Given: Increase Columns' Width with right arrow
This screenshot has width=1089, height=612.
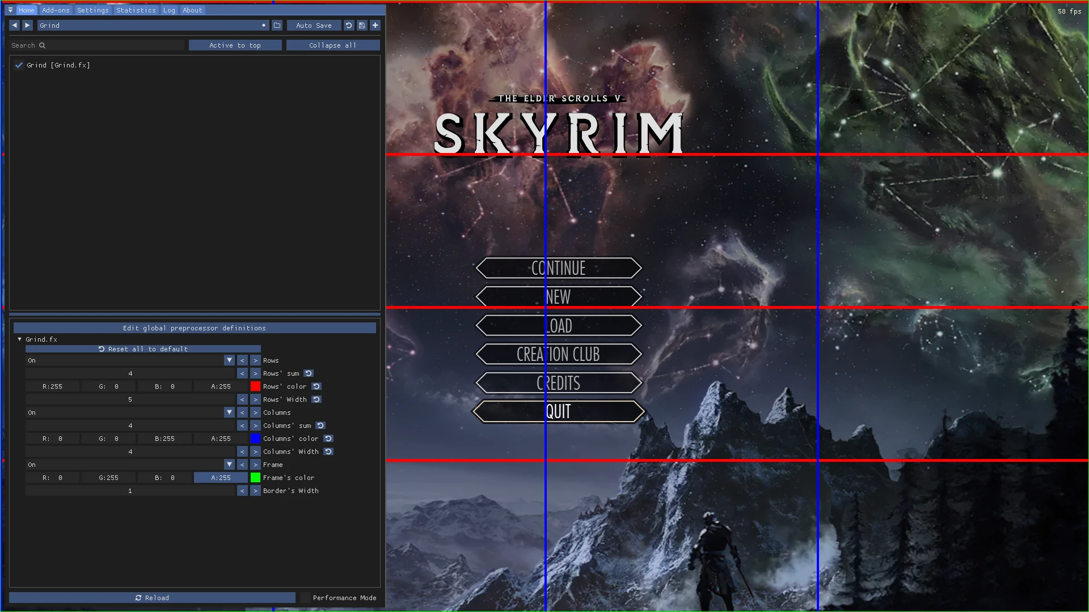Looking at the screenshot, I should pyautogui.click(x=255, y=452).
